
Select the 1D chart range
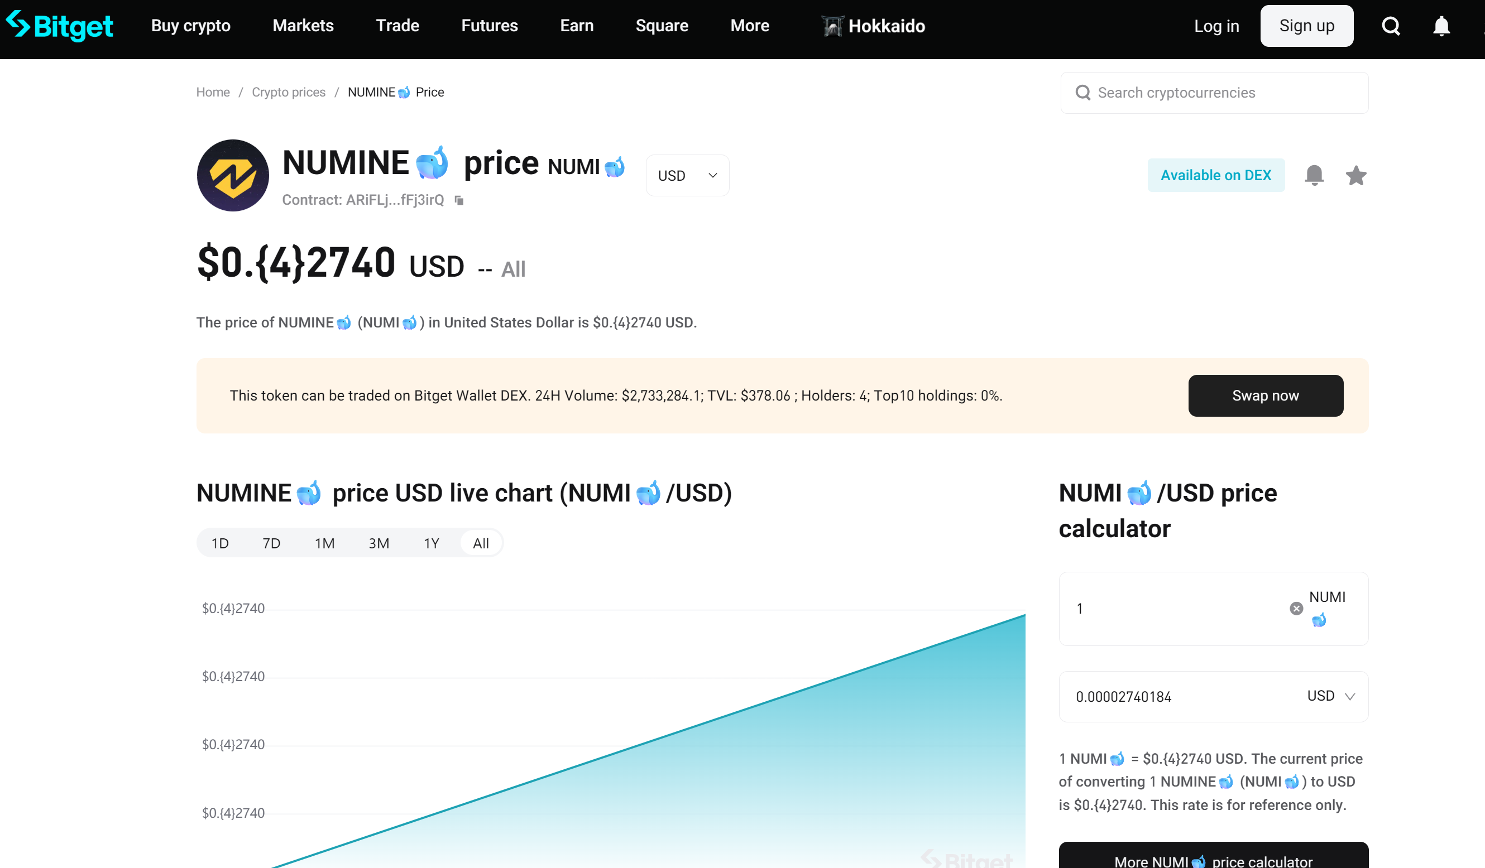point(220,543)
